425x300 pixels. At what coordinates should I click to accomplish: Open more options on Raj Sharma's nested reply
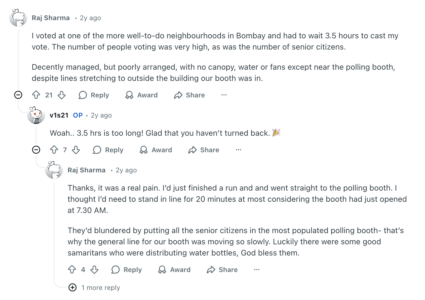[x=257, y=270]
